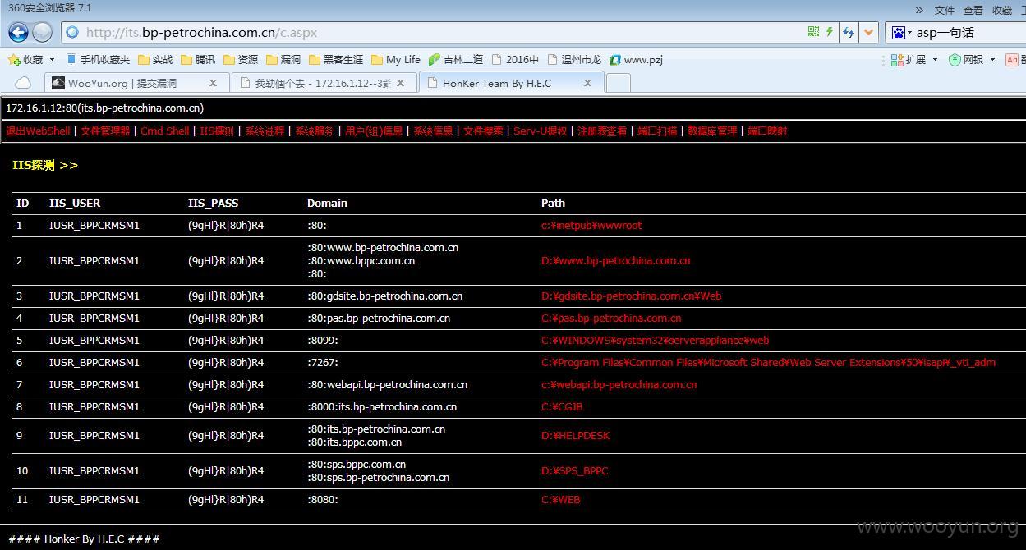Open the 查看 menu

coord(973,10)
